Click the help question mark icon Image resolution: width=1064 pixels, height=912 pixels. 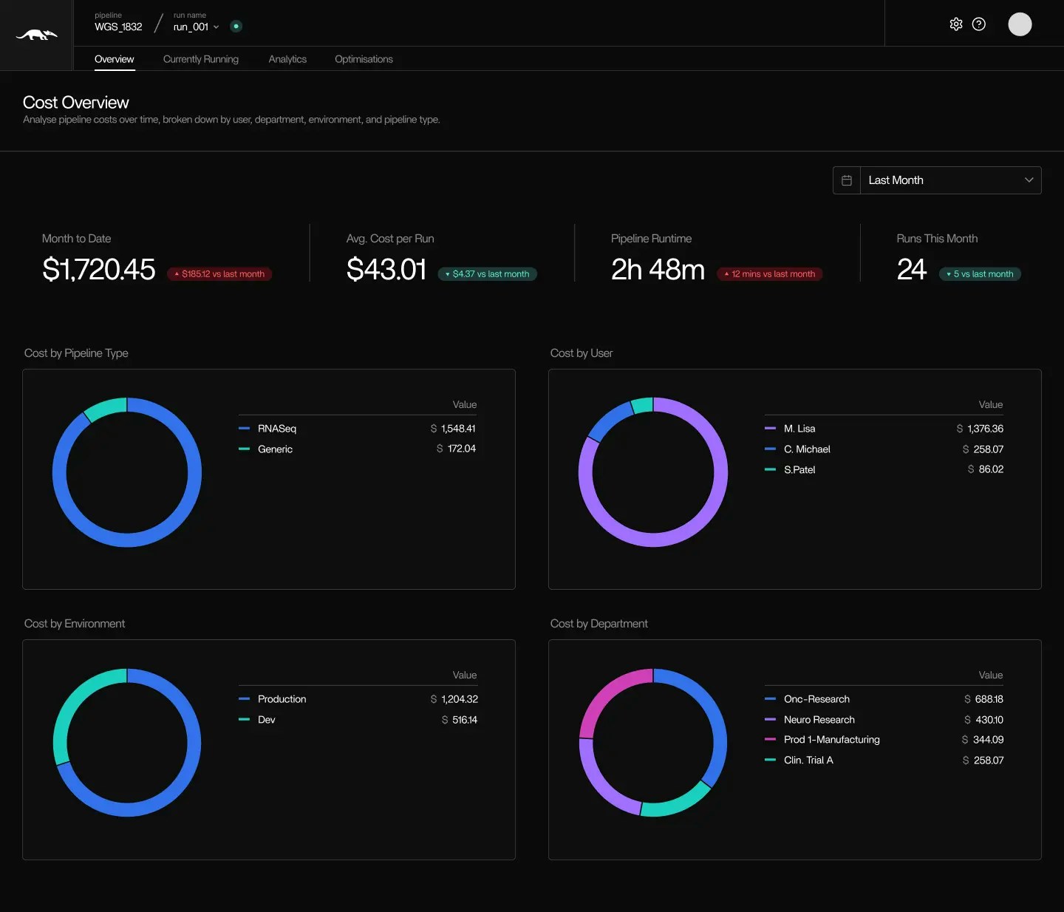tap(979, 24)
